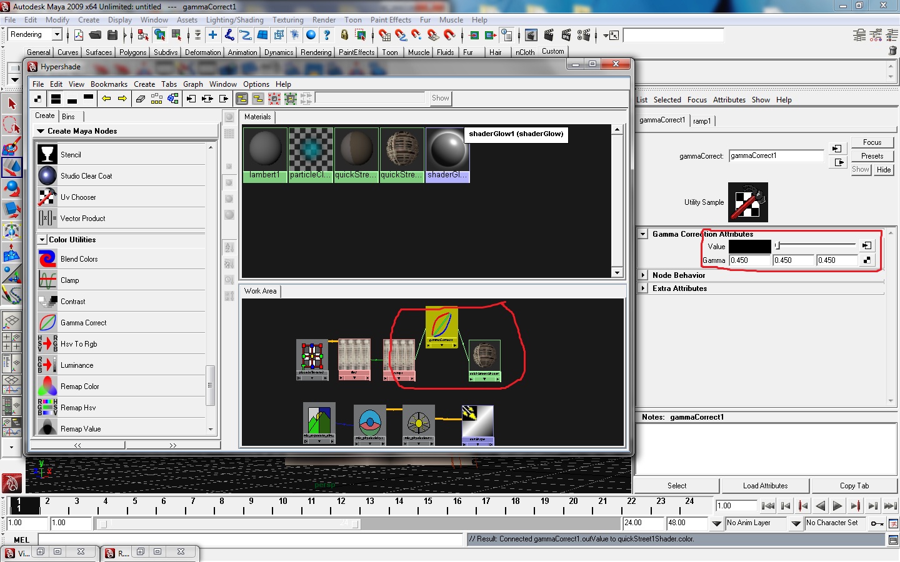This screenshot has width=900, height=562.
Task: Toggle the Hypershade Create bar on/off
Action: click(39, 99)
